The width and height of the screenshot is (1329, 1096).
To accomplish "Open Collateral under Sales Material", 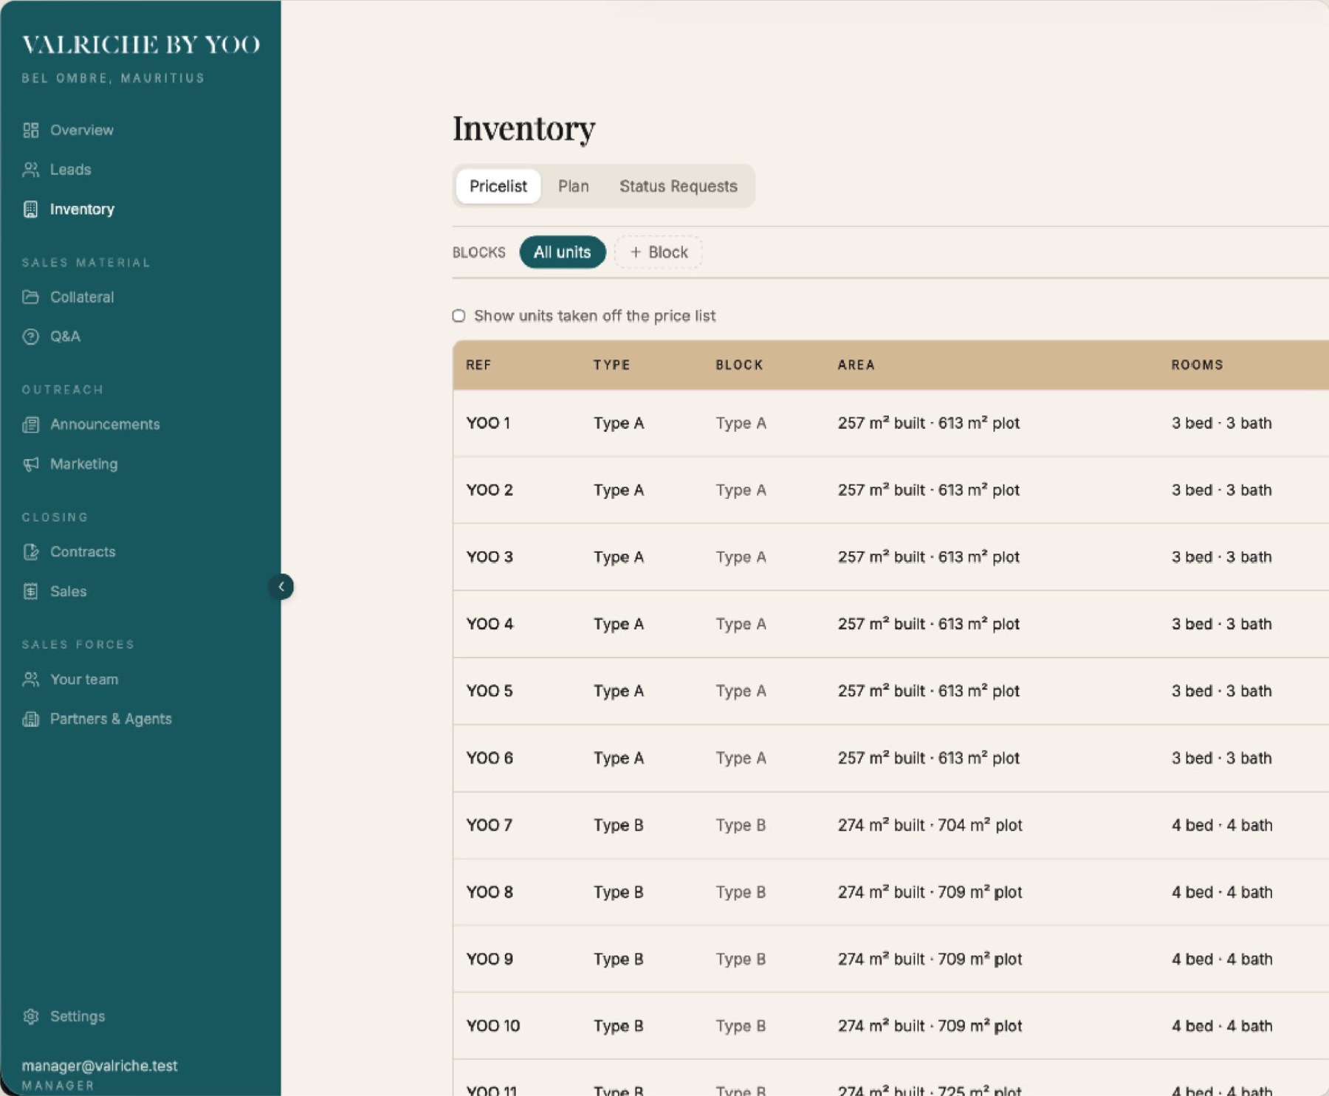I will 82,297.
